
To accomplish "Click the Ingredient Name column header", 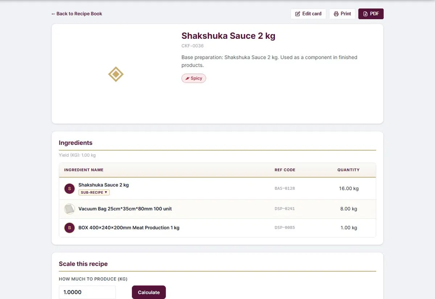I will [x=84, y=170].
